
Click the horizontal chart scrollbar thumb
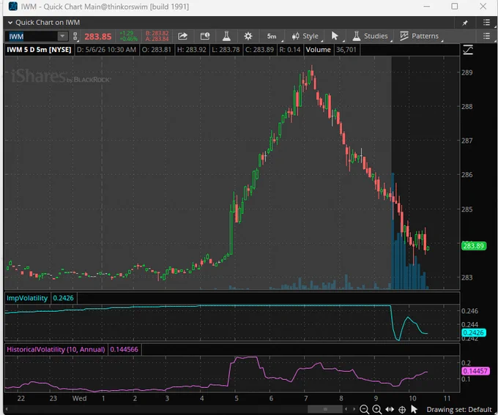click(x=325, y=409)
